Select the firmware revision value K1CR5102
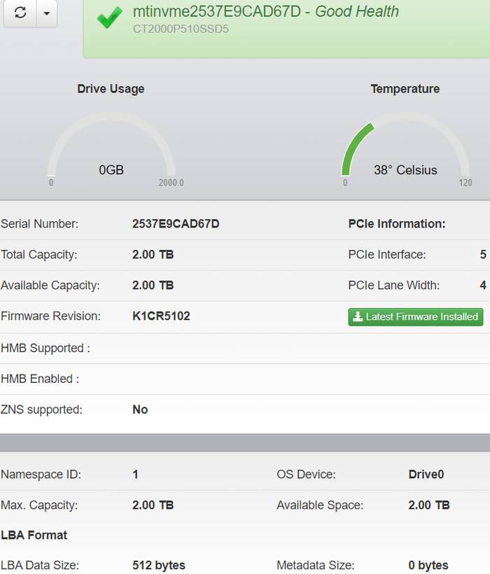The width and height of the screenshot is (490, 574). [161, 316]
